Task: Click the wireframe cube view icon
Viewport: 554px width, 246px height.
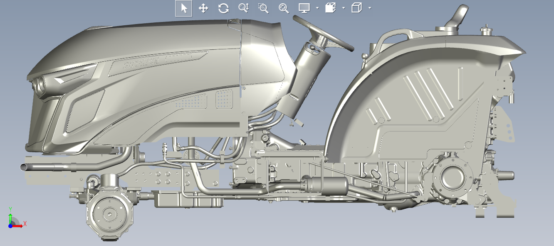Action: click(356, 8)
